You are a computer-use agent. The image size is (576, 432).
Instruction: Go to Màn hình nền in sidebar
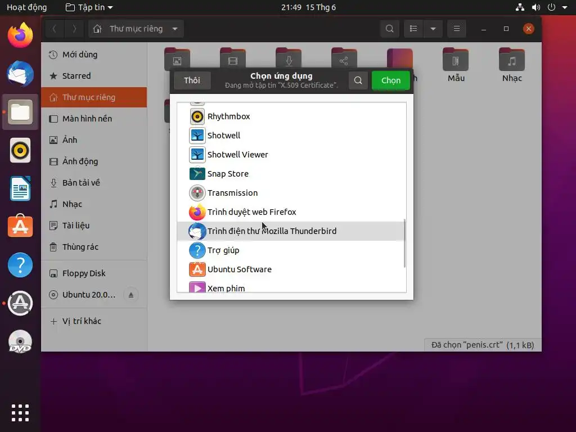point(94,119)
